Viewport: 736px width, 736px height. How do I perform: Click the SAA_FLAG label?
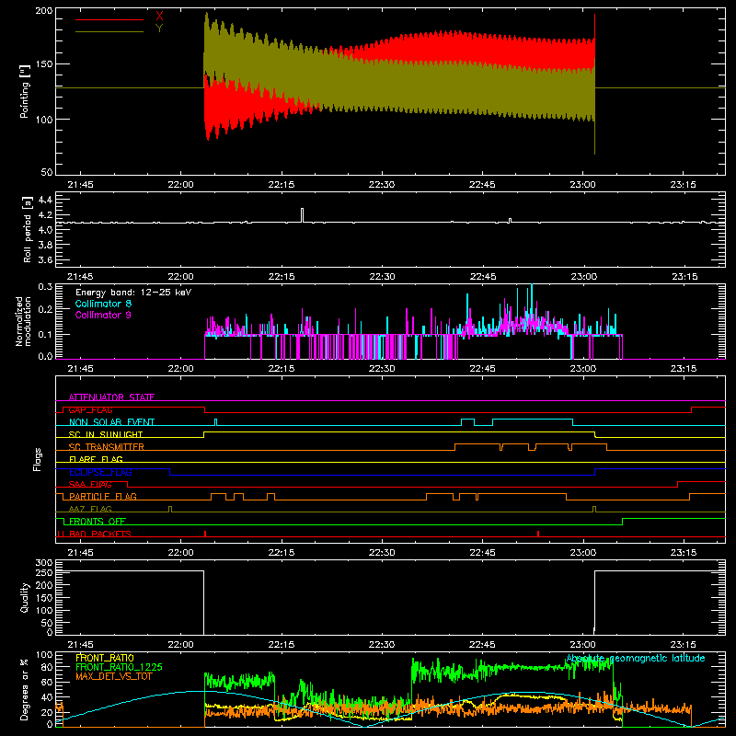tap(90, 484)
